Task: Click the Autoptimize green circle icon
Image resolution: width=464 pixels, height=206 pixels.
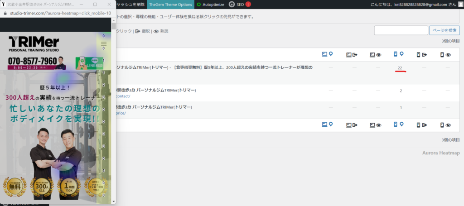Action: (x=198, y=5)
